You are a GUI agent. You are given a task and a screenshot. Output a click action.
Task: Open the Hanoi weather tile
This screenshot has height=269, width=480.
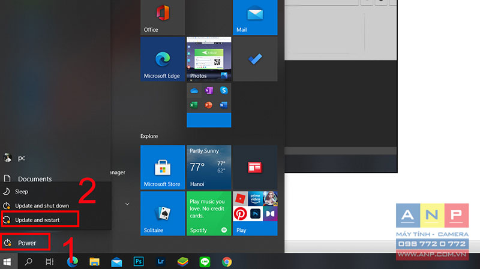[x=209, y=167]
